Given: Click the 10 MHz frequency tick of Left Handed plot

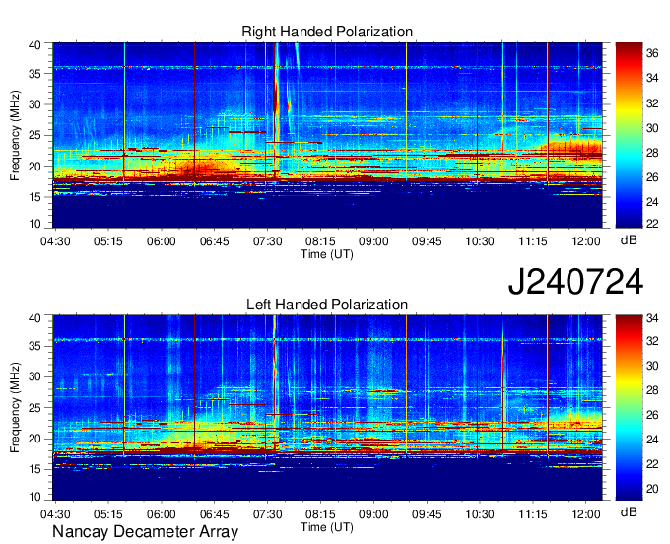Looking at the screenshot, I should 34,497.
